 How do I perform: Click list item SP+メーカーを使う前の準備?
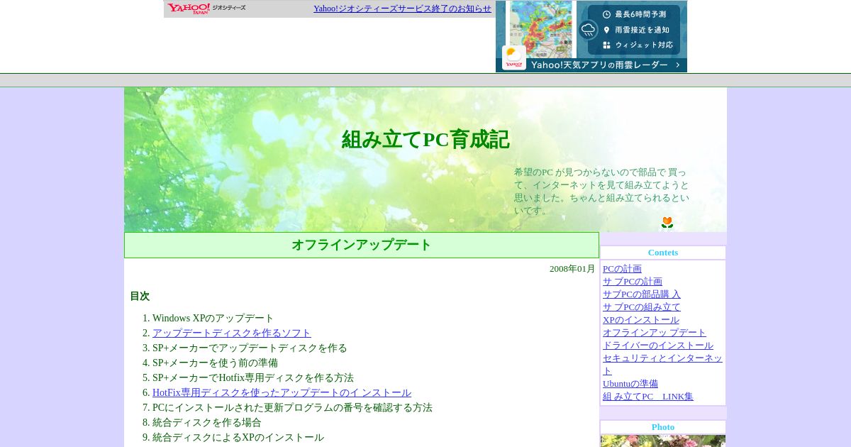point(215,363)
